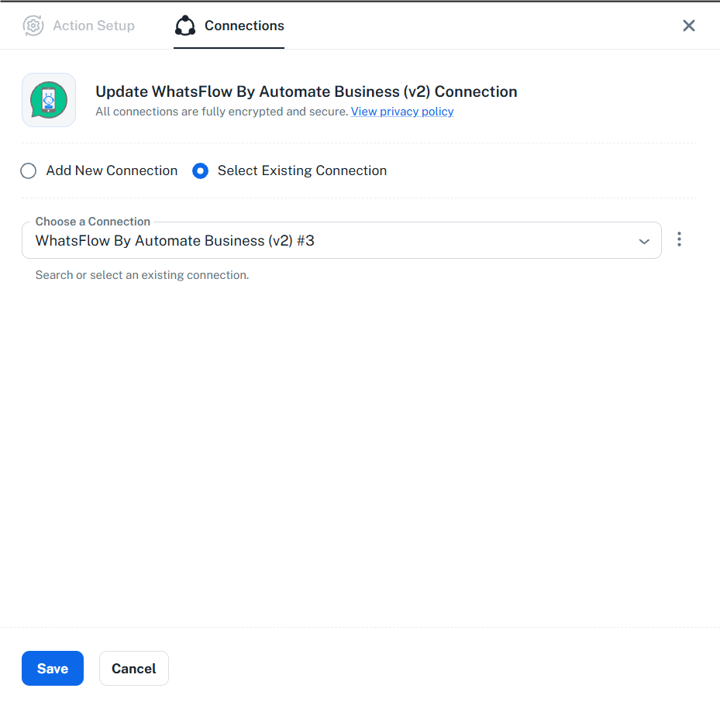Open the three-dot connection options menu
720x702 pixels.
[x=679, y=239]
